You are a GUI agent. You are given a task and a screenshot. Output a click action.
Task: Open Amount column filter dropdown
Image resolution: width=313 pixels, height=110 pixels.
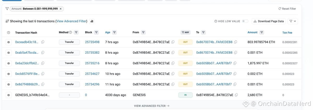pos(262,32)
